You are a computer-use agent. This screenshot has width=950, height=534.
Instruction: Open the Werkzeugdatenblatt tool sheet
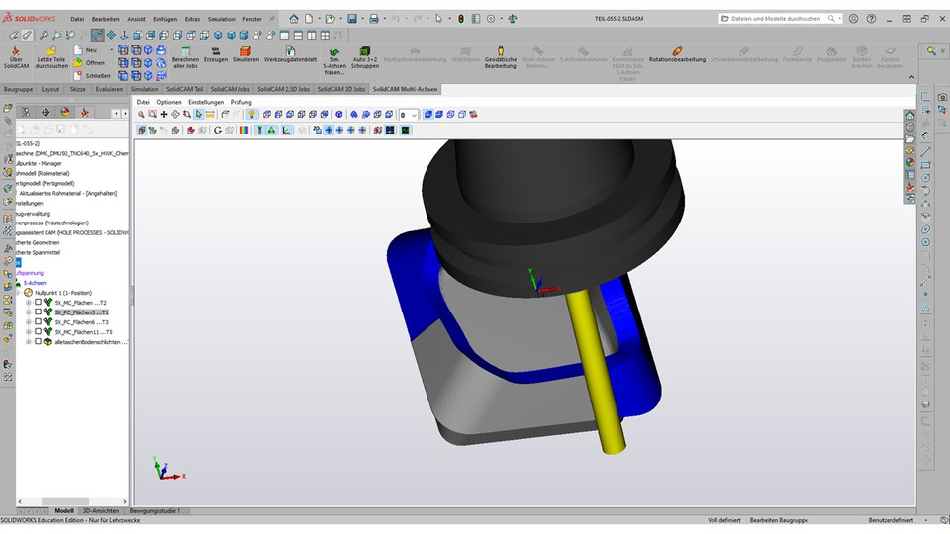point(290,54)
